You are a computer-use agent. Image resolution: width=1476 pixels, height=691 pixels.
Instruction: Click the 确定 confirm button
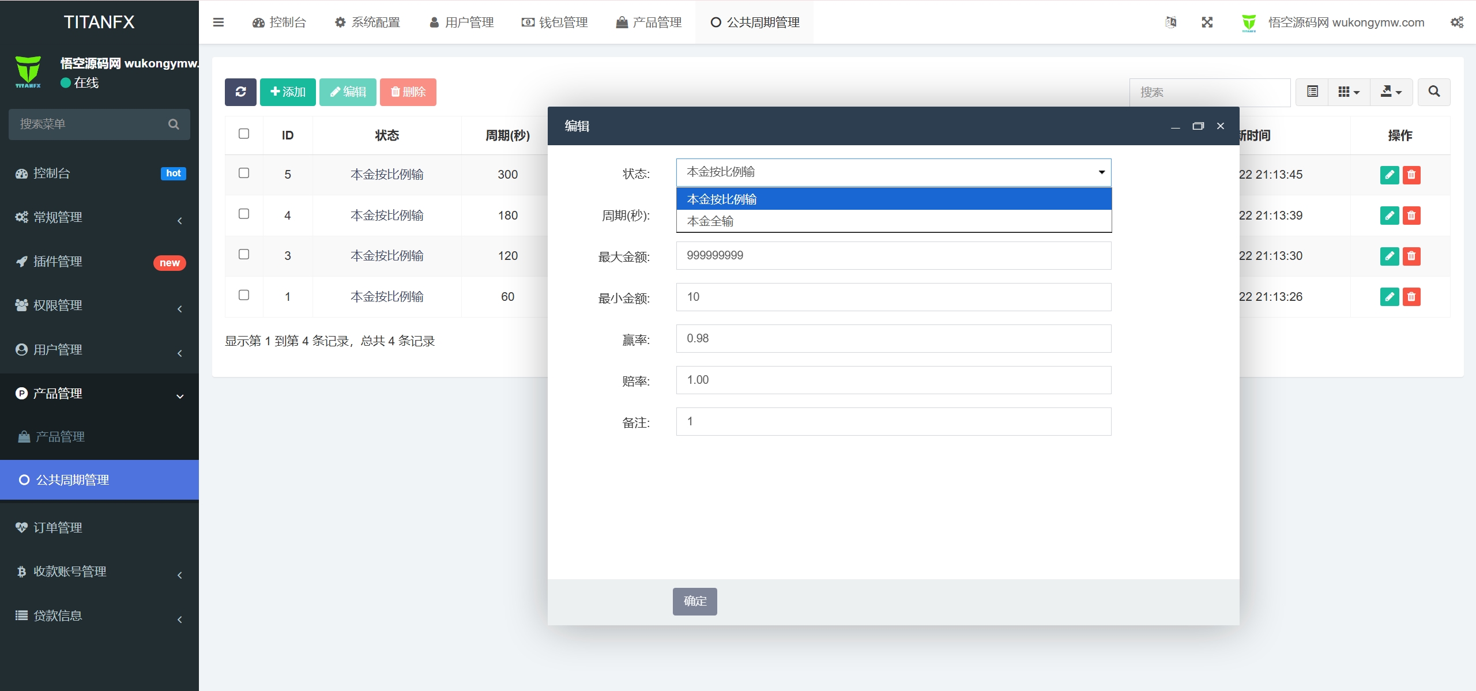click(694, 601)
